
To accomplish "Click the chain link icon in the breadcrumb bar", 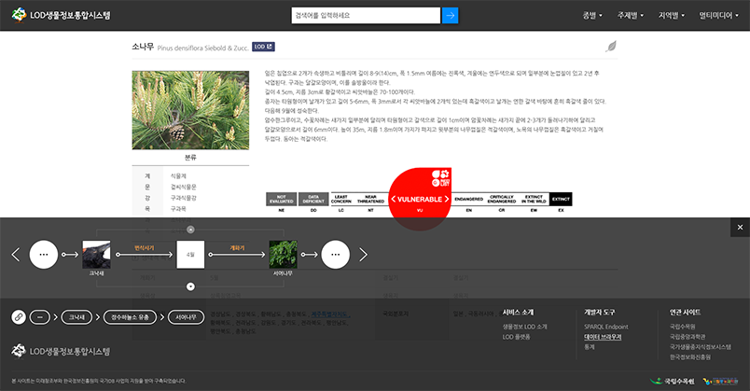I will [19, 317].
